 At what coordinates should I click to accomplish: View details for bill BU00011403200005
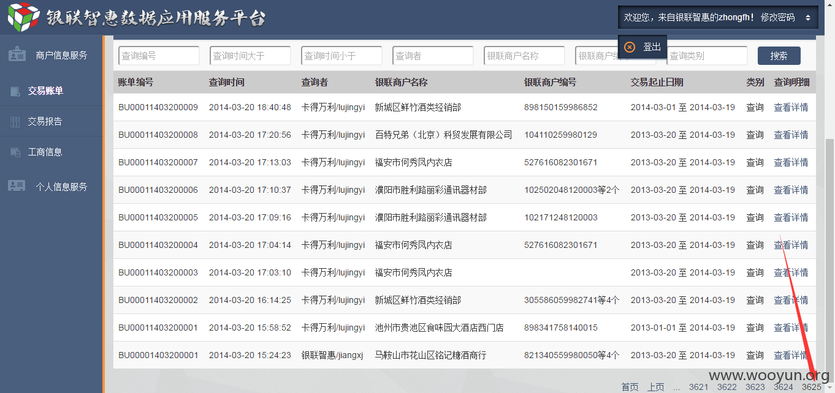click(x=791, y=217)
